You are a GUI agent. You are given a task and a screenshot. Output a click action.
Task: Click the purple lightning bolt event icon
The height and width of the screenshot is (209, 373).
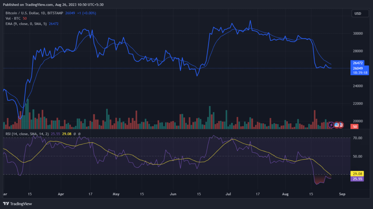[331, 125]
